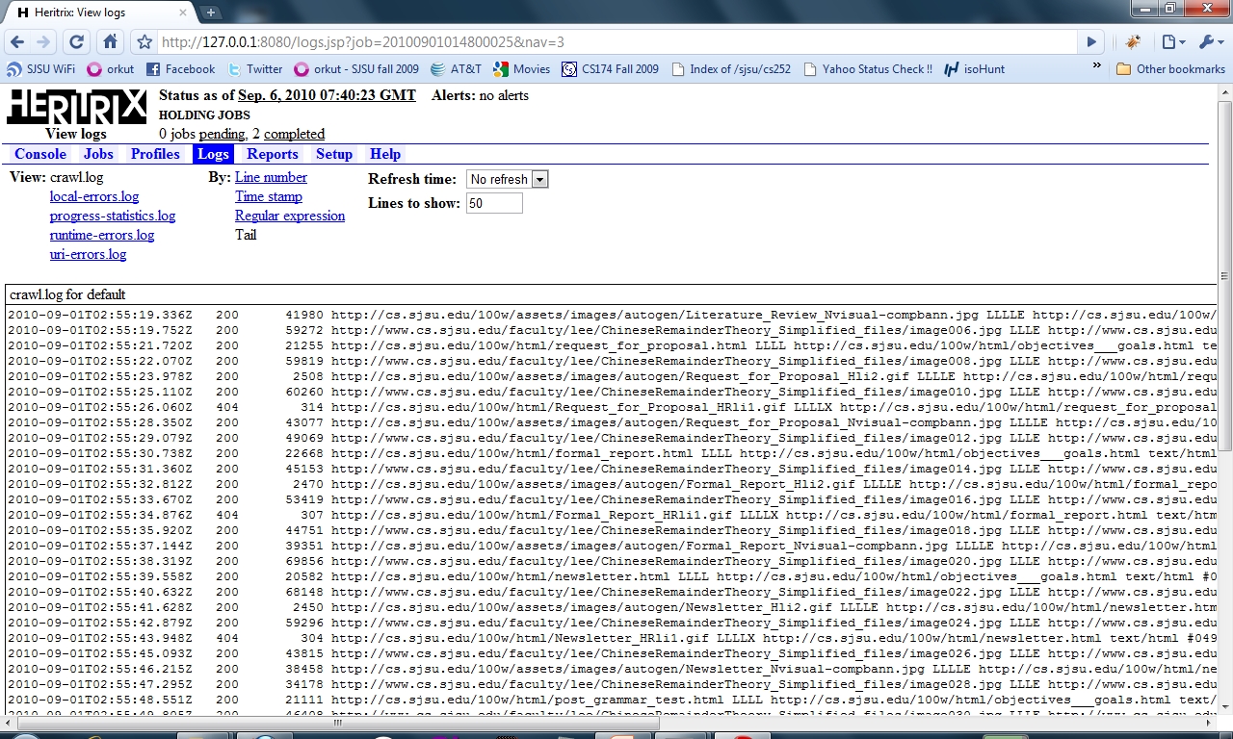Open a new tab with plus button
The image size is (1233, 739).
tap(211, 13)
